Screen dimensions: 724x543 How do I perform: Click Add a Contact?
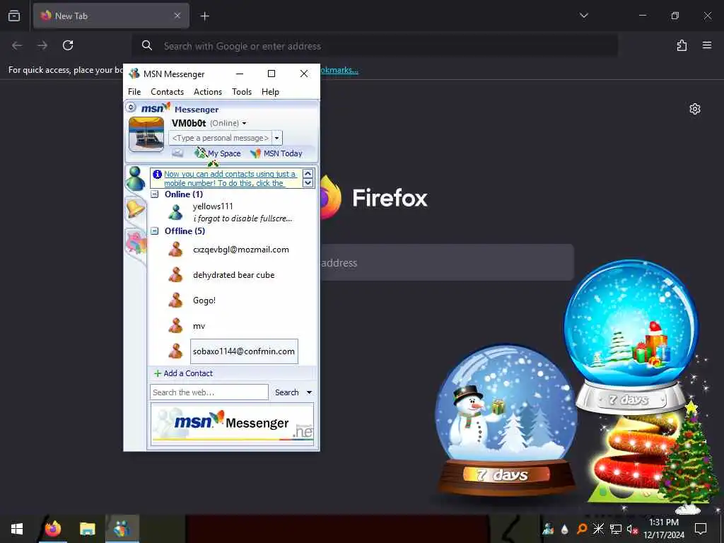click(183, 373)
